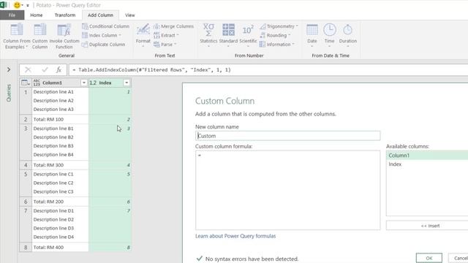Cancel formula edit with X icon
This screenshot has height=263, width=468.
click(28, 70)
